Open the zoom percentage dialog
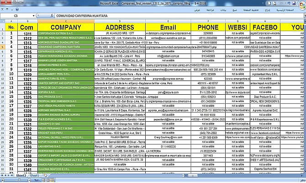This screenshot has width=306, height=183. point(36,180)
